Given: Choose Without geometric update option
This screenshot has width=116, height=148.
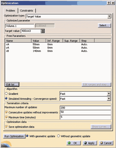Looking at the screenshot, I should [x=58, y=136].
